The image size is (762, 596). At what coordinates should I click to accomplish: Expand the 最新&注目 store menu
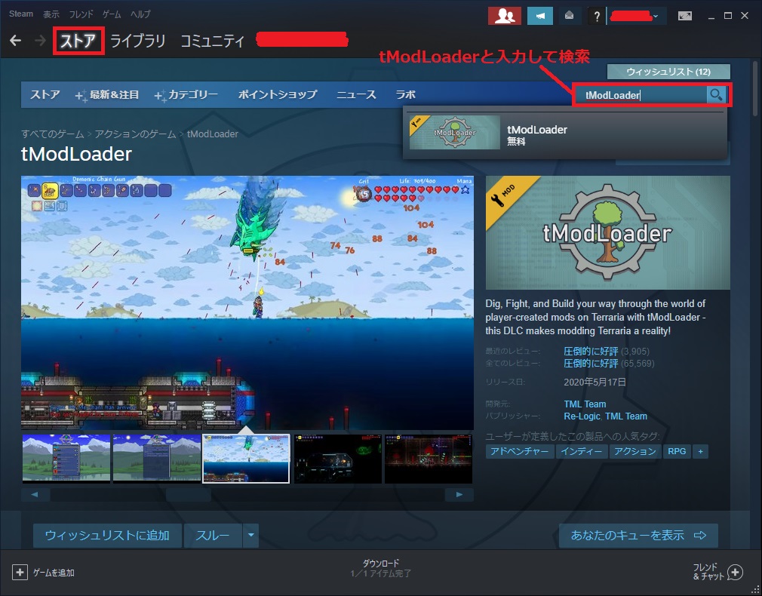tap(107, 95)
